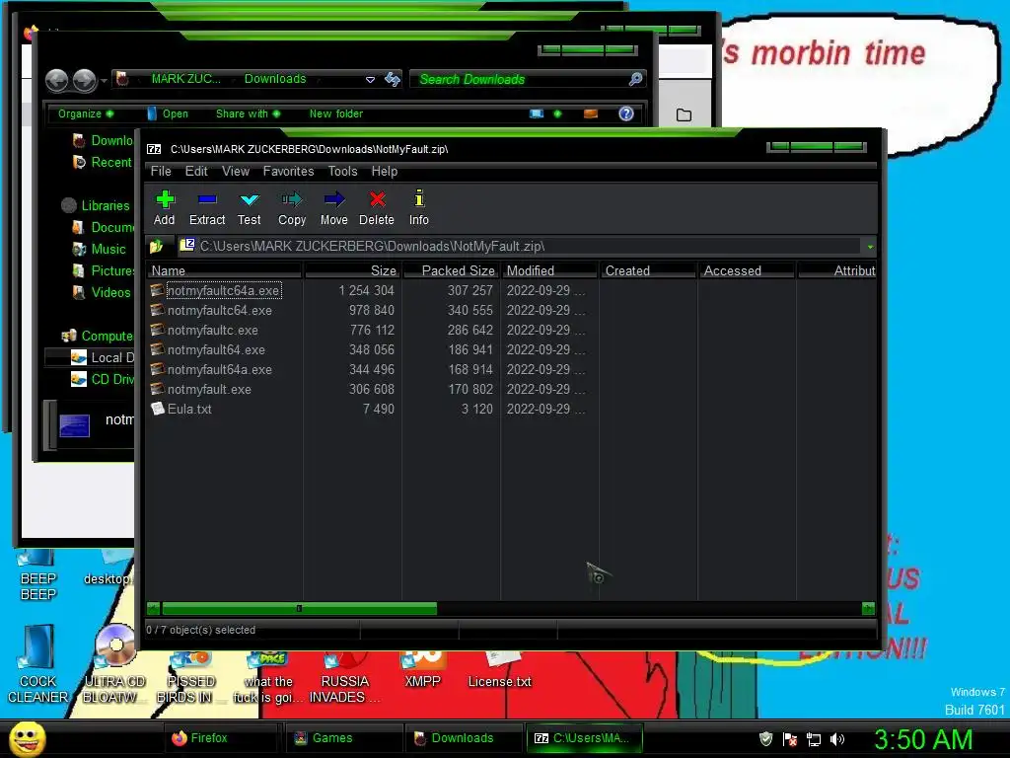
Task: Click Downloads breadcrumb in Explorer address bar
Action: tap(275, 79)
